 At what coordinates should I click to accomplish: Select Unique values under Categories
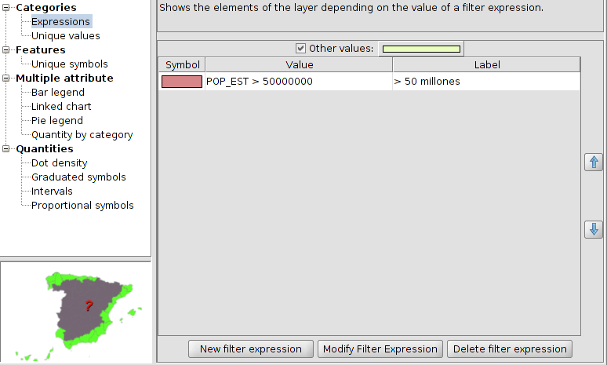[65, 36]
